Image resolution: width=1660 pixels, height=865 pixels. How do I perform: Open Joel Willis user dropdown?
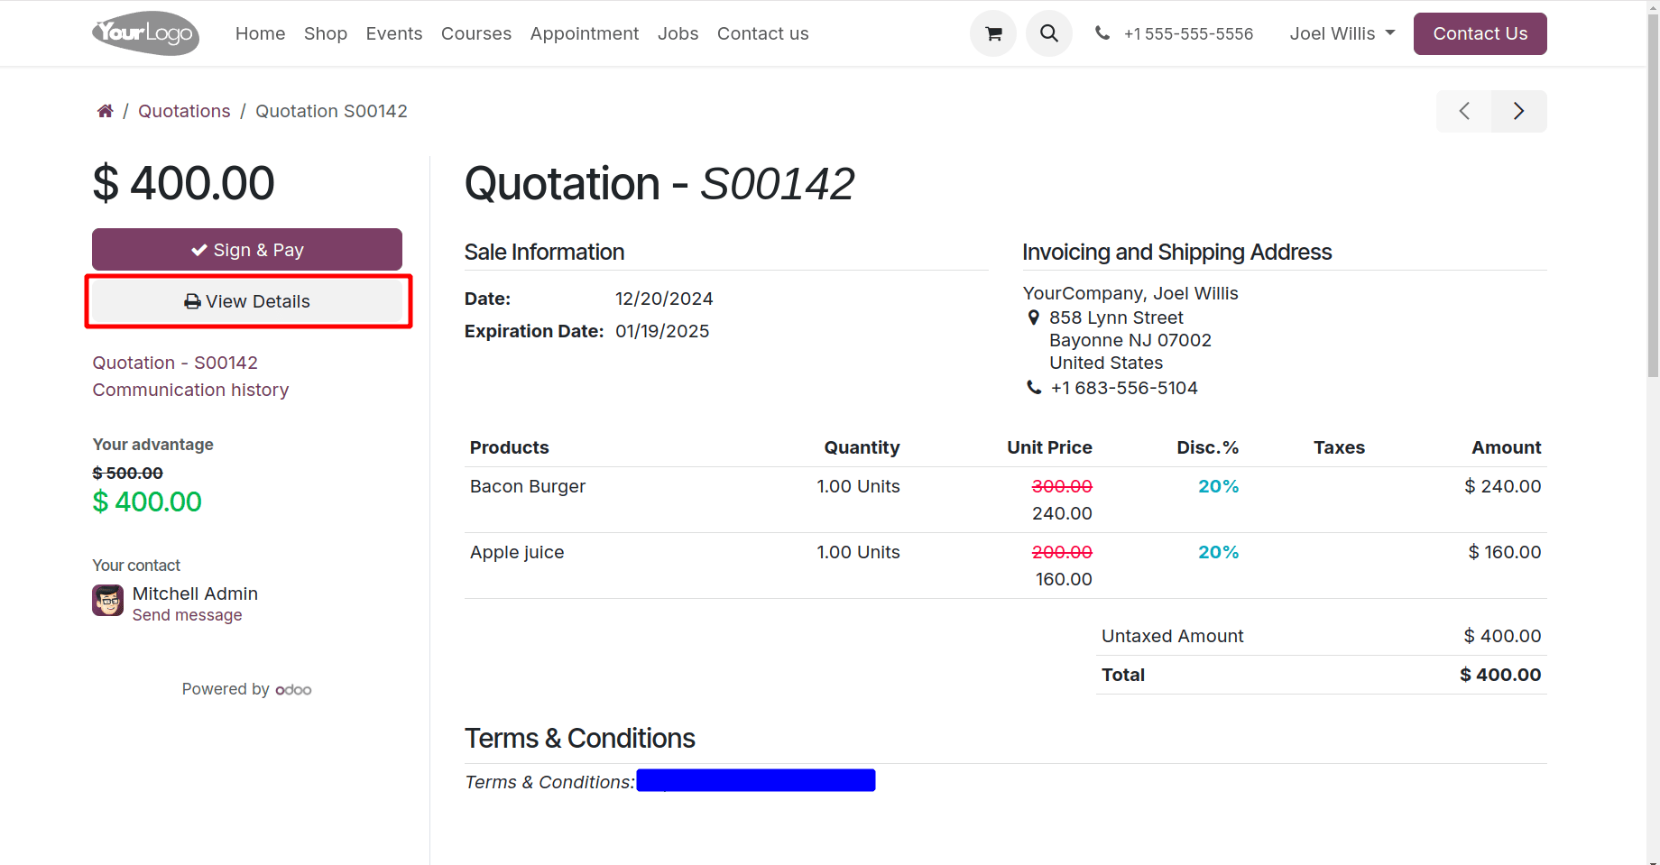coord(1342,33)
